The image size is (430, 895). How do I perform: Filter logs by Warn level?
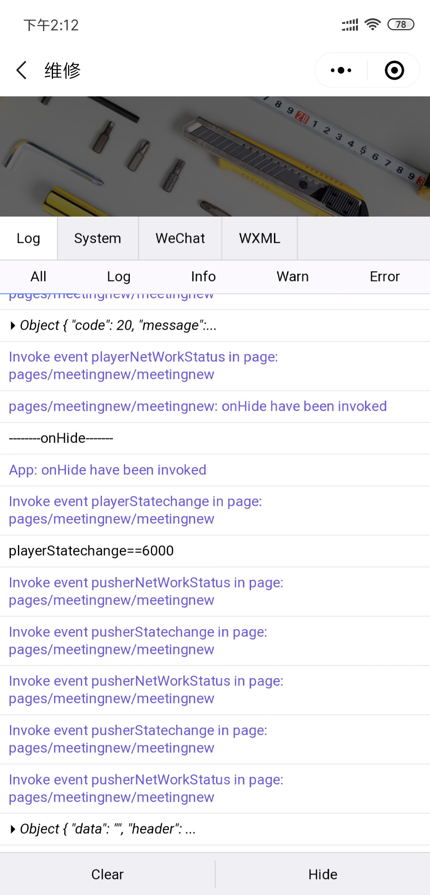tap(293, 277)
